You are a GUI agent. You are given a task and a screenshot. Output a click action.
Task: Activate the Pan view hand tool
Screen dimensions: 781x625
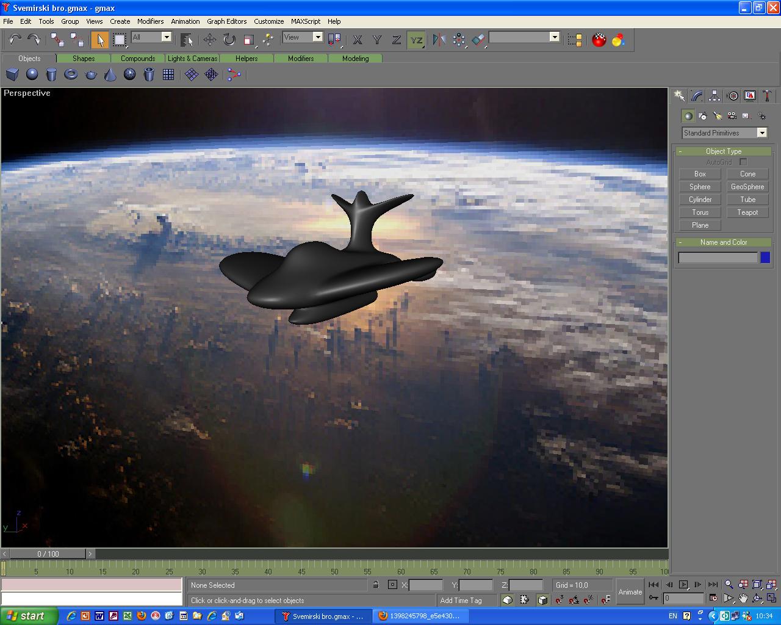[743, 598]
